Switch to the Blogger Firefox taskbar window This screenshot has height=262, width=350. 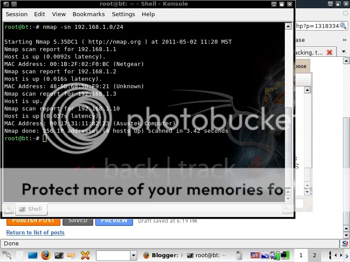(x=163, y=255)
